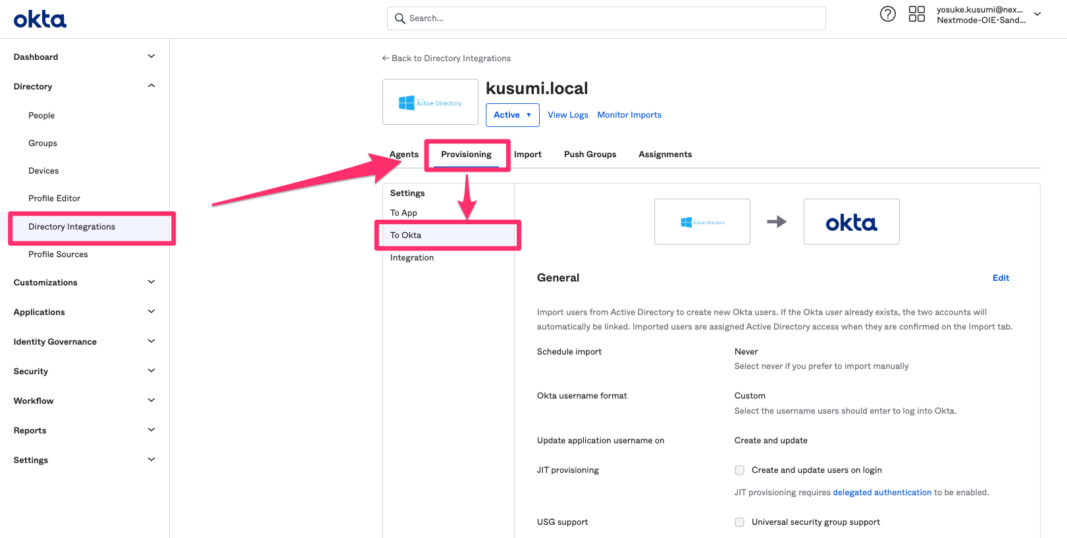The height and width of the screenshot is (538, 1067).
Task: Click the search magnifier icon
Action: (400, 18)
